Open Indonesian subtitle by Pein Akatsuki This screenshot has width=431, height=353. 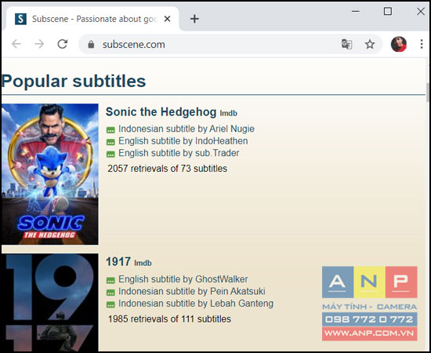pos(192,291)
